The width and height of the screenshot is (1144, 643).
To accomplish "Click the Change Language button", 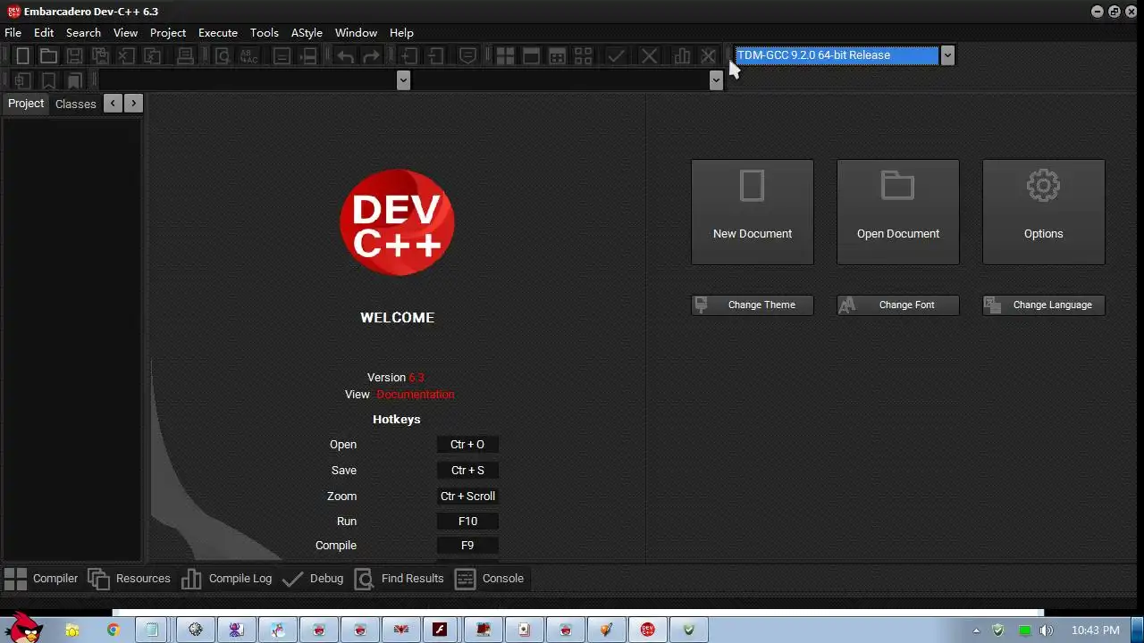I will pos(1044,305).
